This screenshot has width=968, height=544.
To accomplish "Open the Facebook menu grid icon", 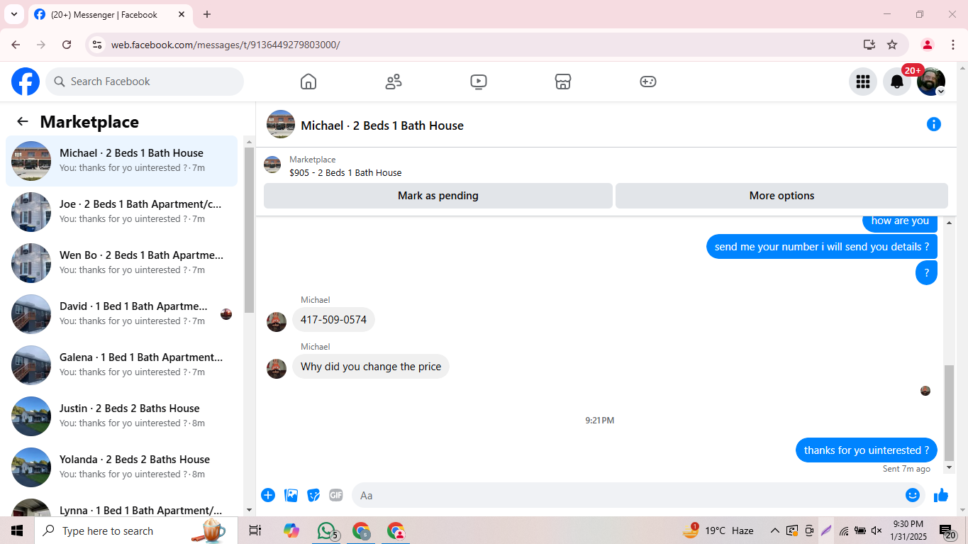I will (863, 82).
